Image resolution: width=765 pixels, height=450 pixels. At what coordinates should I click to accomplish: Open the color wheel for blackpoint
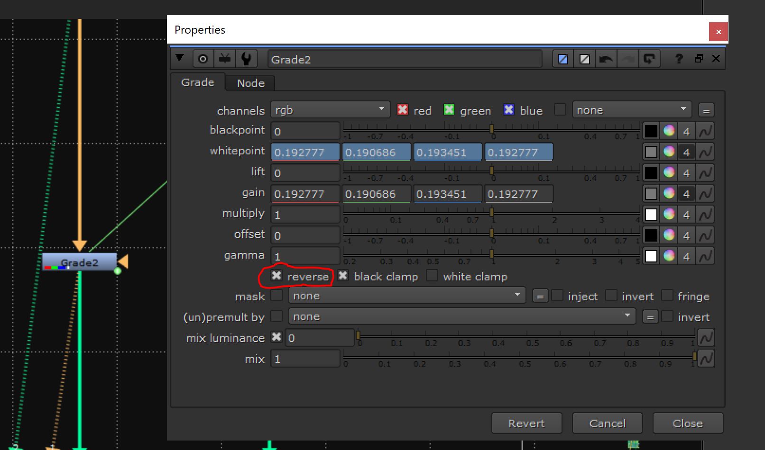coord(669,131)
